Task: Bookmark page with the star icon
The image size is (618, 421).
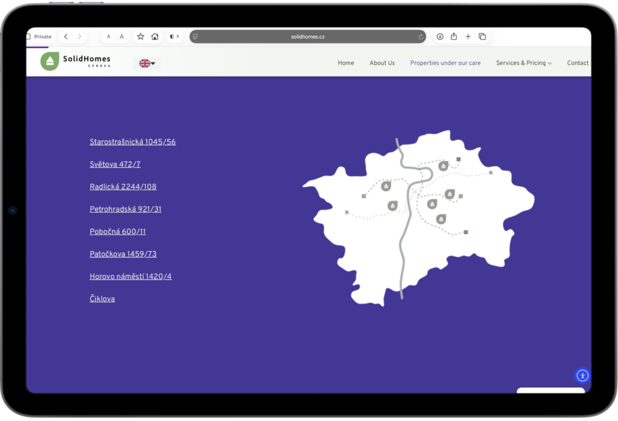Action: [141, 37]
